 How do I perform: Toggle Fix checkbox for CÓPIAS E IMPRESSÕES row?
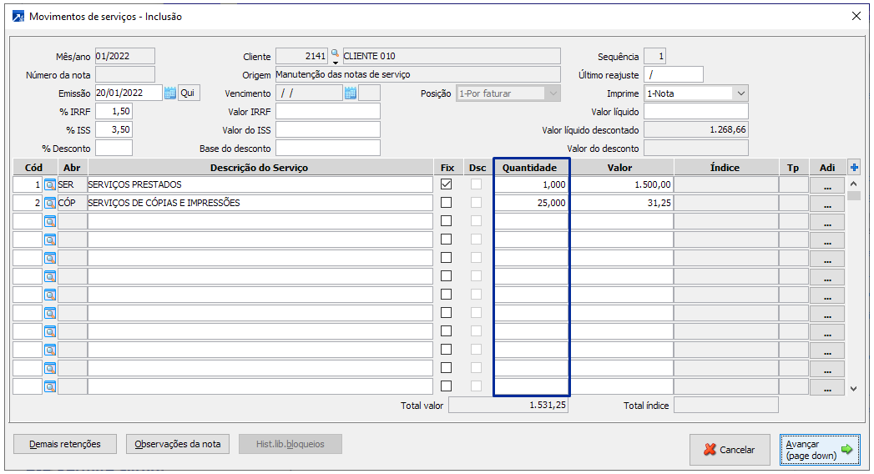pos(446,203)
